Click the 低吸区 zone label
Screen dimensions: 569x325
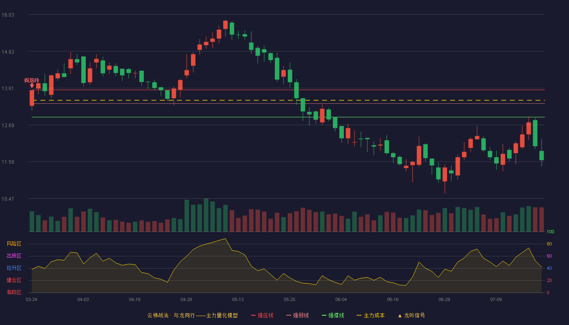[14, 292]
